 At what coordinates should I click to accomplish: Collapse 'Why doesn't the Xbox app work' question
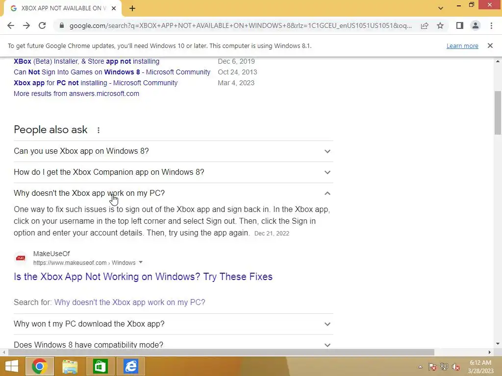(x=173, y=193)
